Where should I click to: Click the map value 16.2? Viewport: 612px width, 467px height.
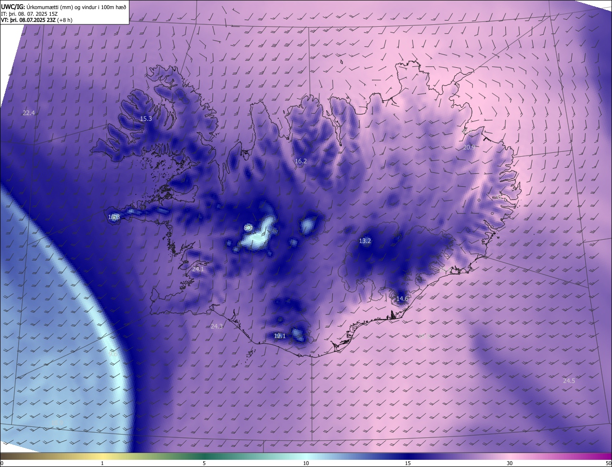click(x=301, y=161)
